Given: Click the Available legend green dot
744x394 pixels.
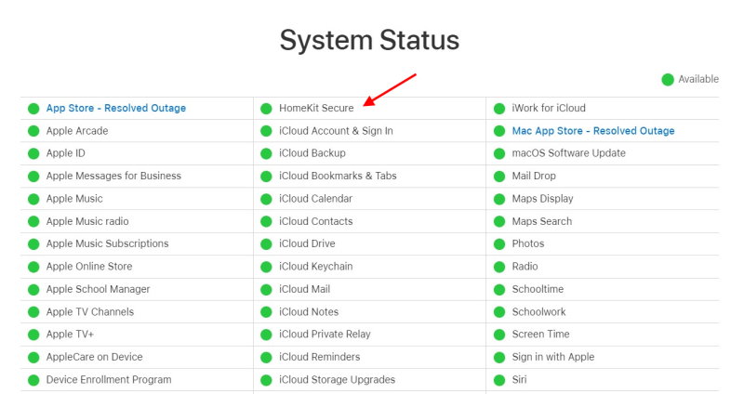Looking at the screenshot, I should pyautogui.click(x=668, y=80).
